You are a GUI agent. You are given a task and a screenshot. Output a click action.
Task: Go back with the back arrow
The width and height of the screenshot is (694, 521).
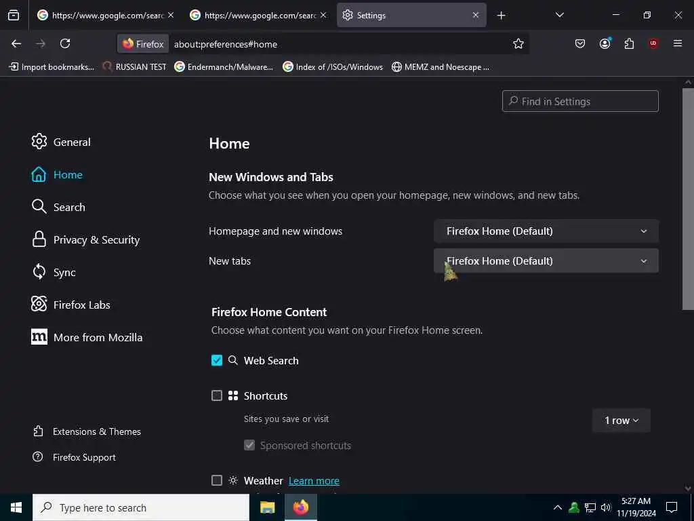(16, 43)
